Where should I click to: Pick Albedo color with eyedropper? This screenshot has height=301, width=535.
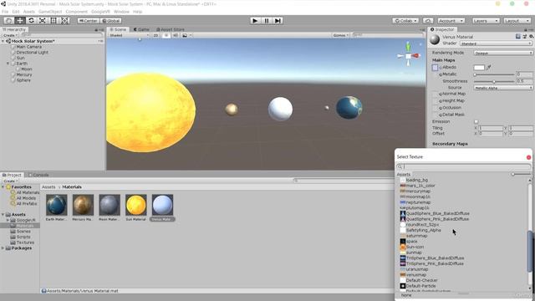pos(489,68)
